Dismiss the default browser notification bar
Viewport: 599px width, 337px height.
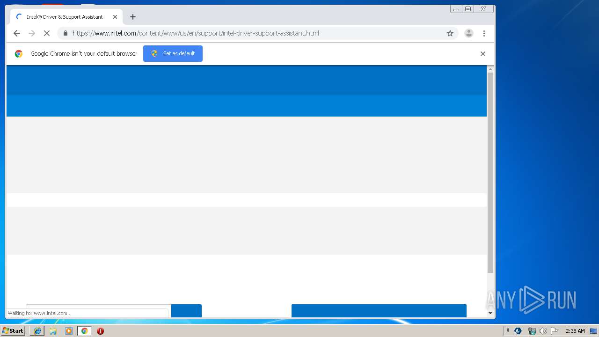pyautogui.click(x=483, y=54)
